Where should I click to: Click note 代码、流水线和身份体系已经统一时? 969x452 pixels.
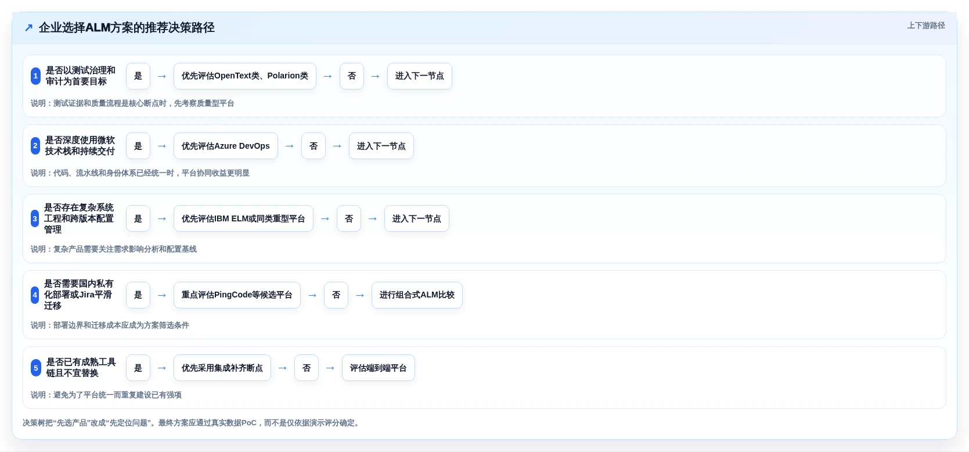pos(140,173)
